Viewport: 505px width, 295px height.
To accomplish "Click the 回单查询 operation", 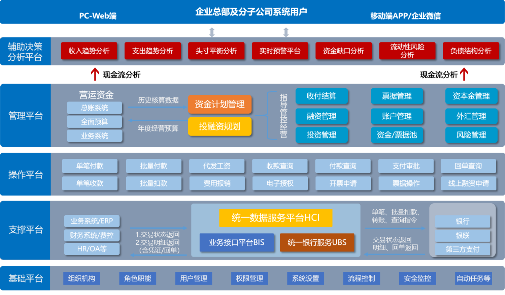I will [x=468, y=166].
